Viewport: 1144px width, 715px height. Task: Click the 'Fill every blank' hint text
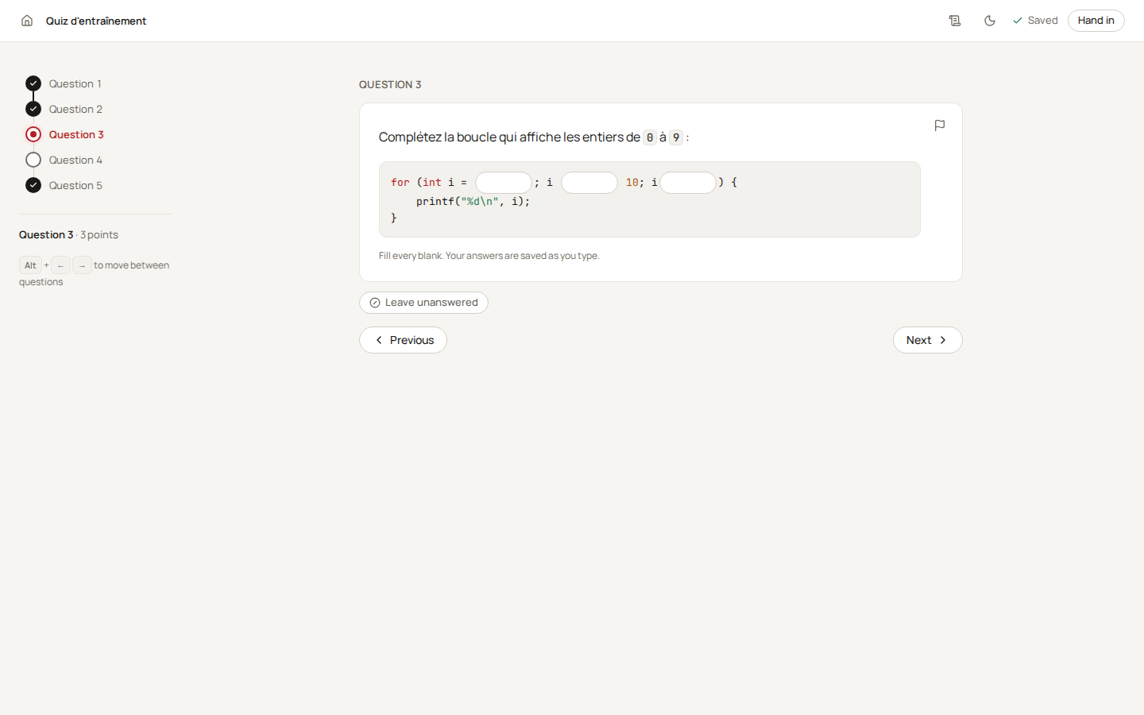(x=489, y=256)
